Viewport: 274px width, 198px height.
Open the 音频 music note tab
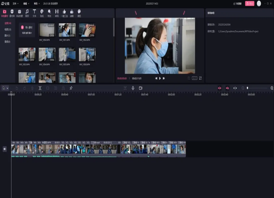point(27,13)
